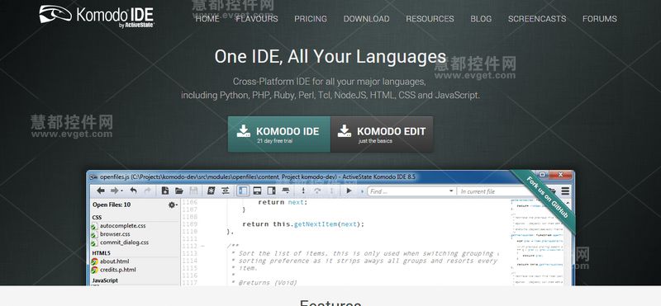Viewport: 661px width, 306px height.
Task: Click the IDE window title bar text
Action: pyautogui.click(x=258, y=177)
